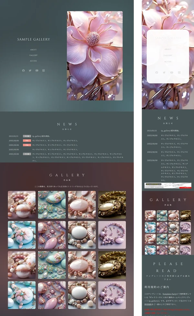
Task: Select ACCESS in the mobile menu overlay
Action: [168, 62]
